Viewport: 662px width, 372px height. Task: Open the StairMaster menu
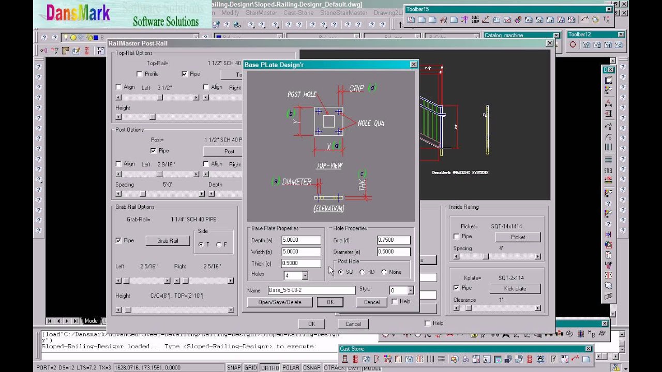(262, 12)
